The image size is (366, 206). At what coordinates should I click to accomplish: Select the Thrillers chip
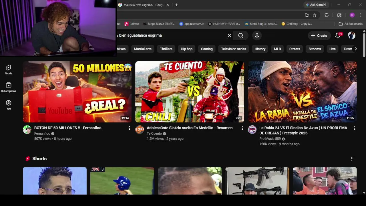[x=166, y=49]
